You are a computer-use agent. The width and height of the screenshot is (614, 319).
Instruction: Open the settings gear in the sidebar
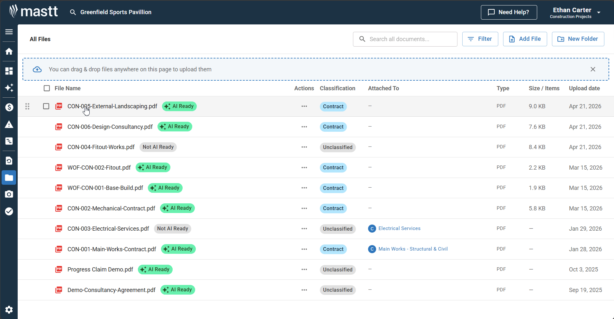pyautogui.click(x=9, y=309)
